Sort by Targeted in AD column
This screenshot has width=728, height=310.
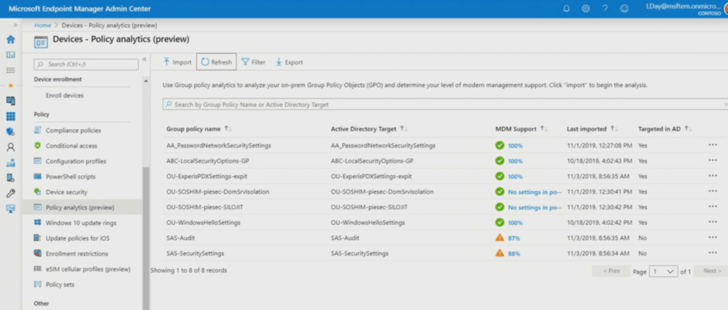[665, 129]
